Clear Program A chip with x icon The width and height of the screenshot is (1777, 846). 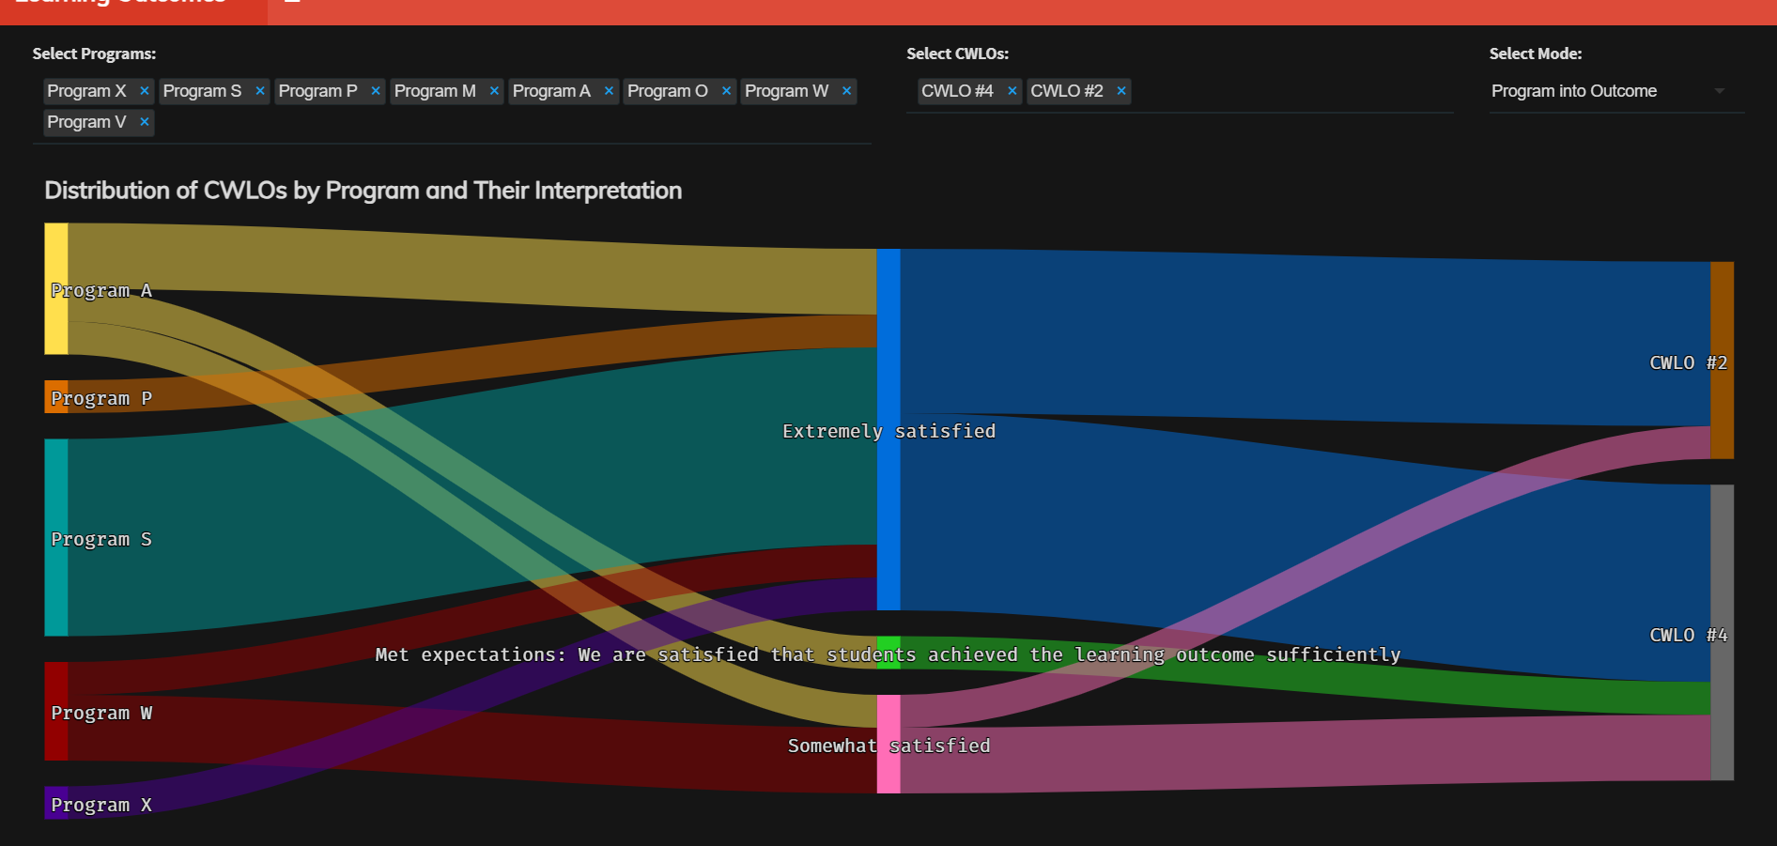pos(609,91)
